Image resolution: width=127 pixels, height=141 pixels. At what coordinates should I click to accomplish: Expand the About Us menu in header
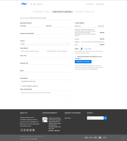(40, 4)
